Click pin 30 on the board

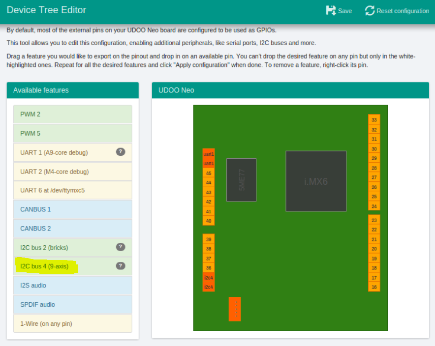[374, 149]
